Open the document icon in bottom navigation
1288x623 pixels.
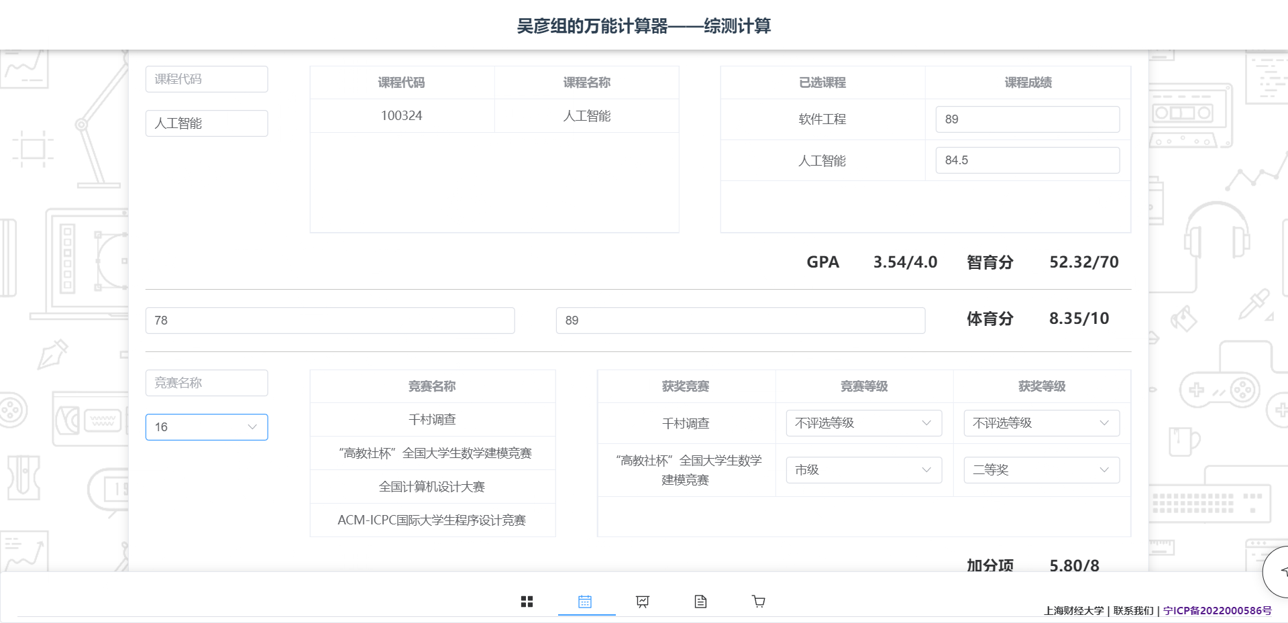coord(700,602)
